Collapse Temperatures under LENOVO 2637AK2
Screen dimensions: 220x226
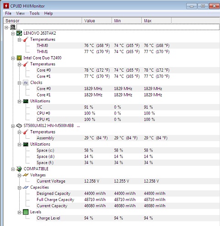[x=19, y=40]
